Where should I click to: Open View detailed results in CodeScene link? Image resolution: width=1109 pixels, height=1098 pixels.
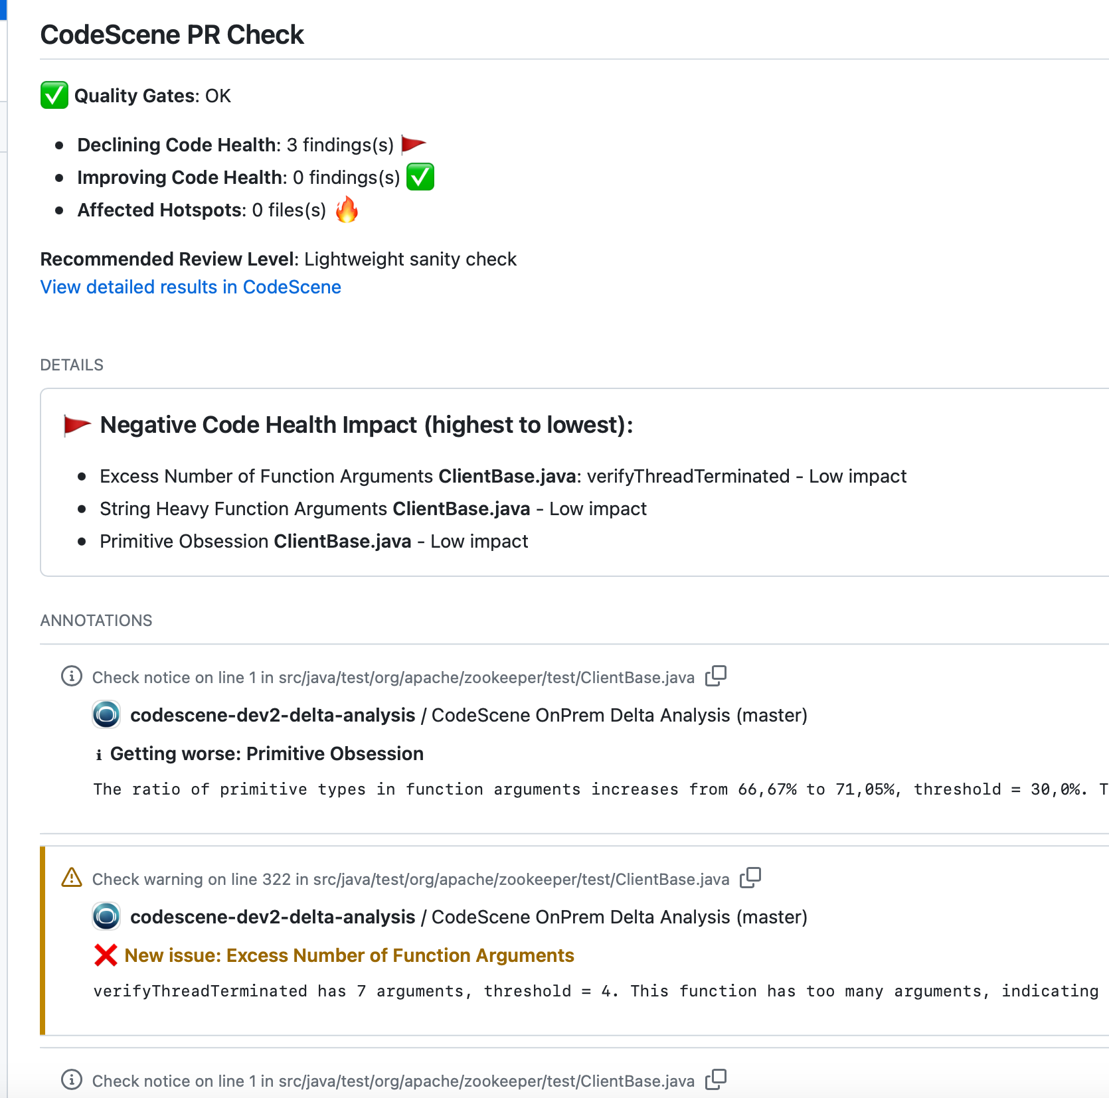191,287
